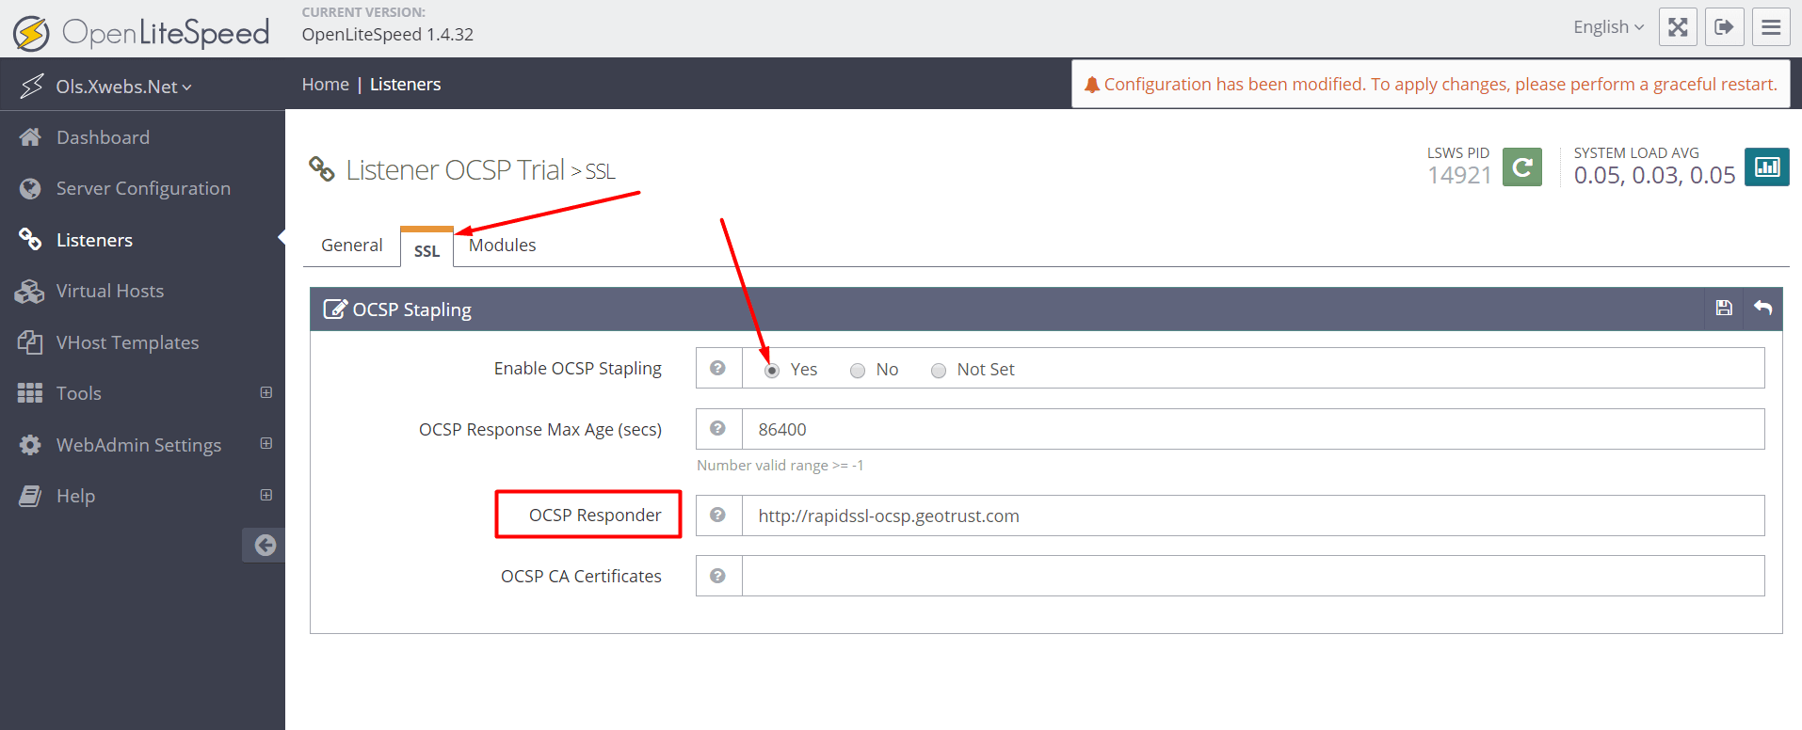The height and width of the screenshot is (730, 1802).
Task: Click the chain icon beside Listener title
Action: tap(322, 169)
